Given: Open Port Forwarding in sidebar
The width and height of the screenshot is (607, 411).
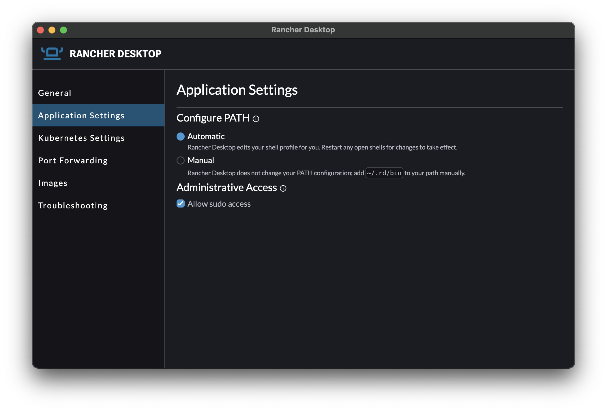Looking at the screenshot, I should pos(73,160).
